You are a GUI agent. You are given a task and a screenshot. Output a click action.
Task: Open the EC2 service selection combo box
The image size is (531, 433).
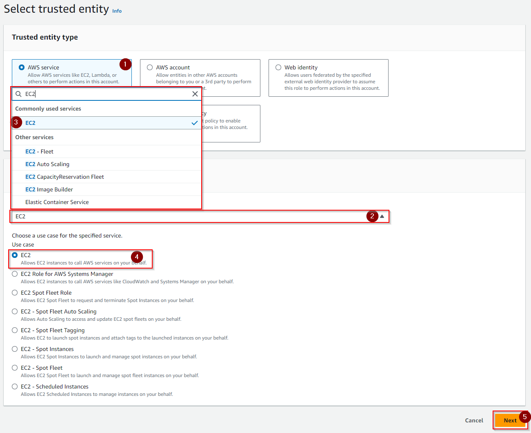click(x=188, y=216)
